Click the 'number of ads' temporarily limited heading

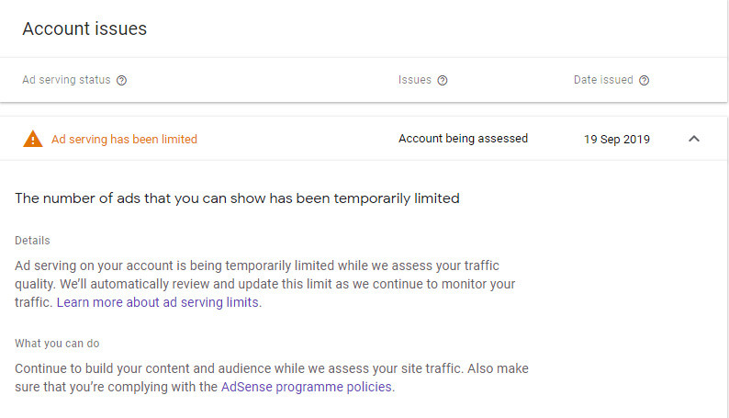[237, 198]
